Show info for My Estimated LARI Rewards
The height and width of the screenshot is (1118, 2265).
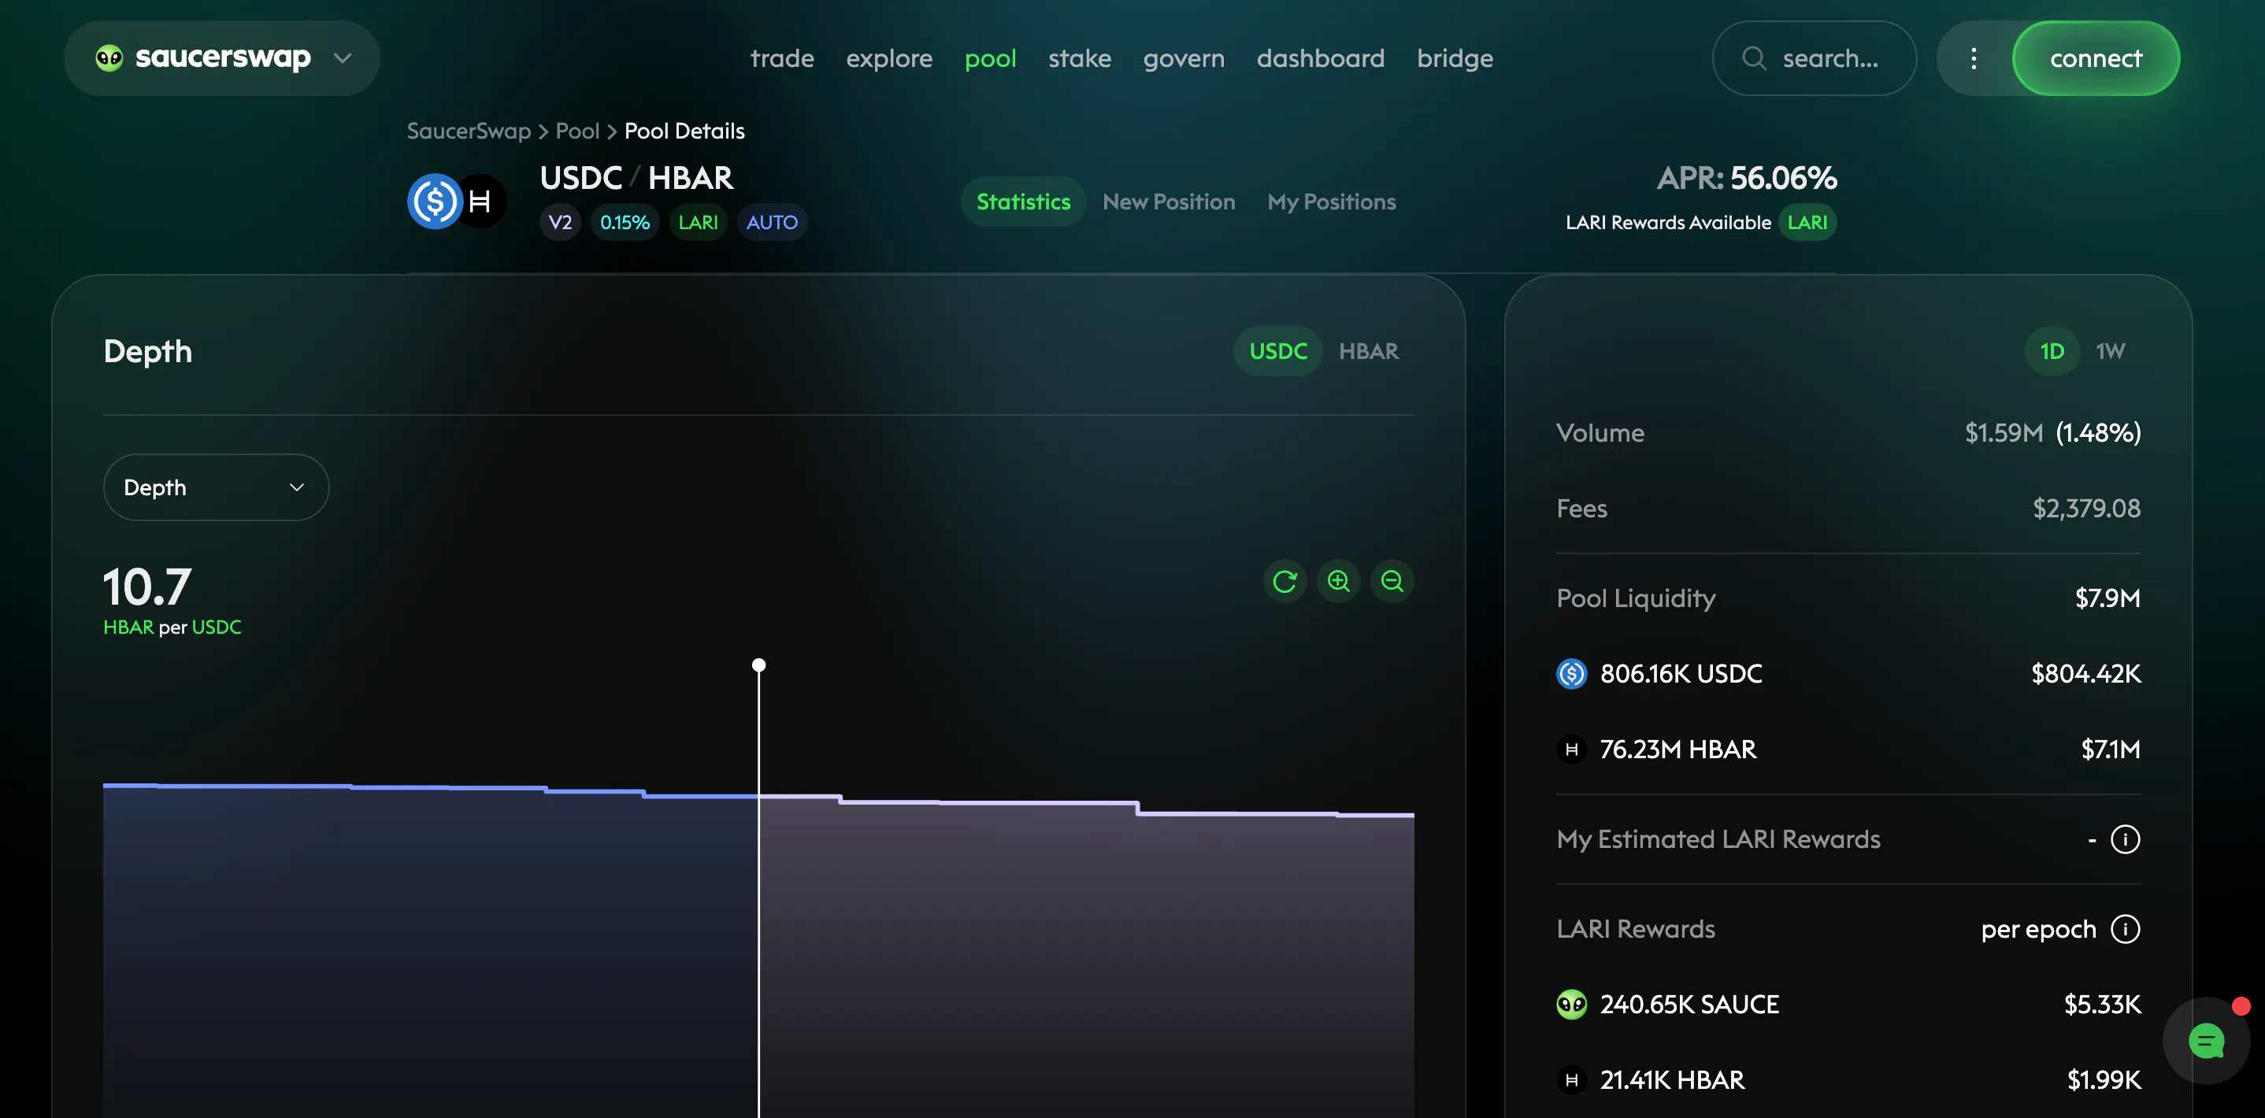click(2124, 839)
